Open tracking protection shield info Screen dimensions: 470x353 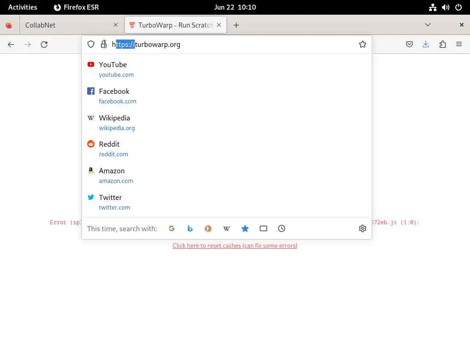pos(91,45)
